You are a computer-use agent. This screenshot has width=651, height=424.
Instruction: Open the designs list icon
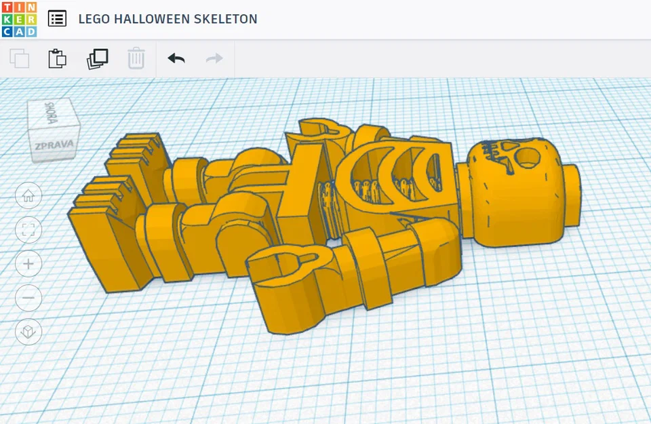57,19
